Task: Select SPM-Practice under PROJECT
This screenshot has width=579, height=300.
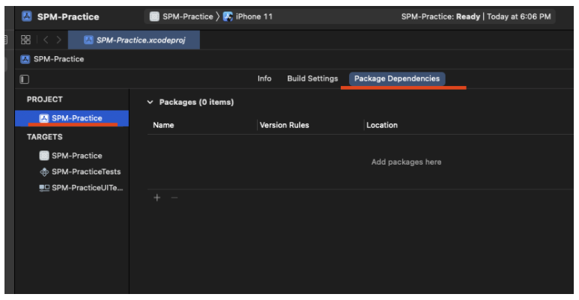Action: (x=72, y=118)
